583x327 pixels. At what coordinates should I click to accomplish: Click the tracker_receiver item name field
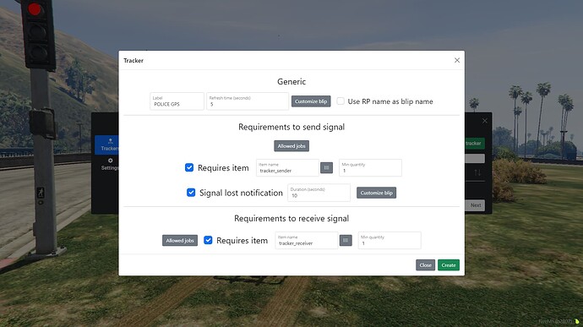(x=307, y=240)
